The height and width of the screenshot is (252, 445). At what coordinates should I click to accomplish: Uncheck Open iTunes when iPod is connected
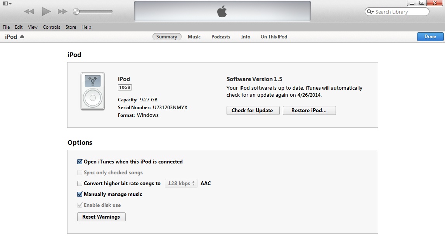[x=80, y=162]
